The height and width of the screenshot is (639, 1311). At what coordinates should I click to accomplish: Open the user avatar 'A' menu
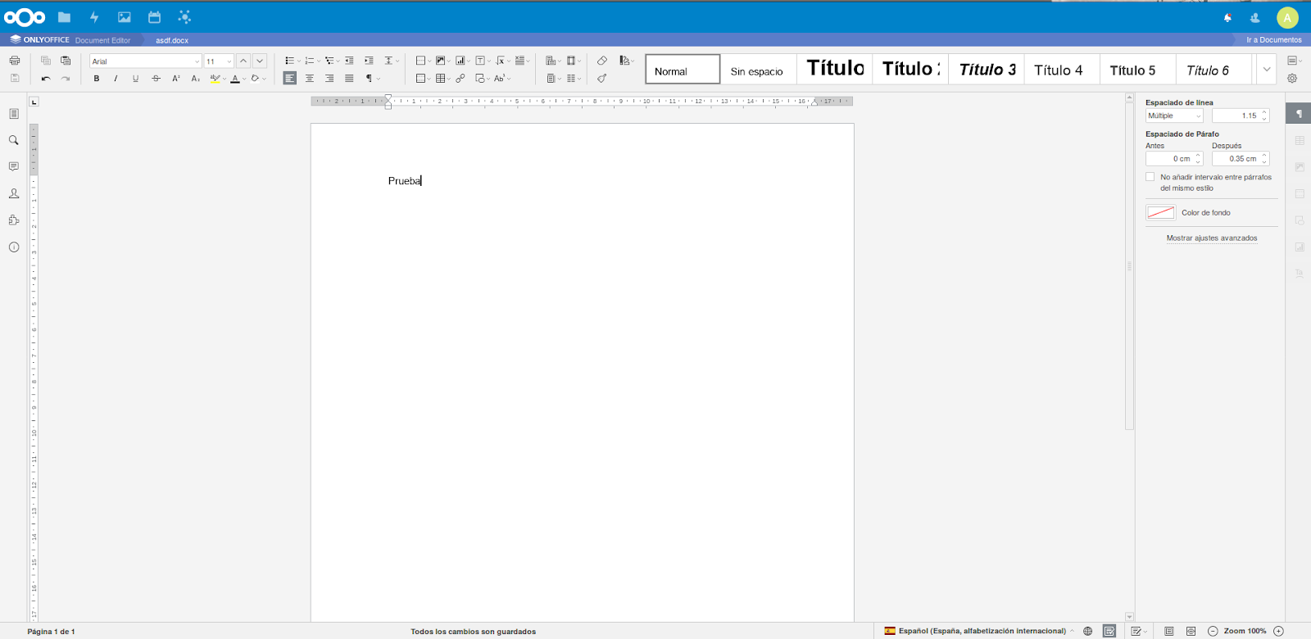click(1287, 17)
